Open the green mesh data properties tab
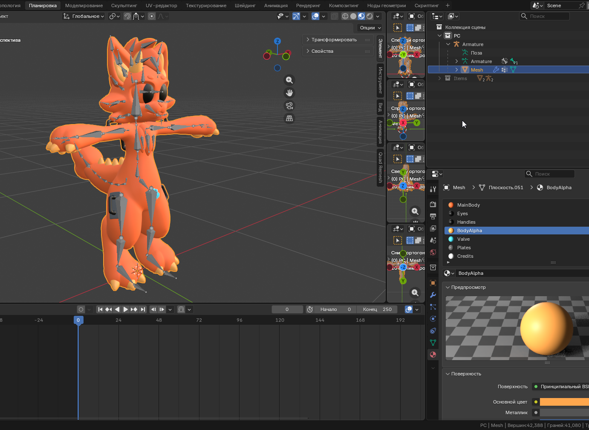The height and width of the screenshot is (430, 589). [433, 343]
